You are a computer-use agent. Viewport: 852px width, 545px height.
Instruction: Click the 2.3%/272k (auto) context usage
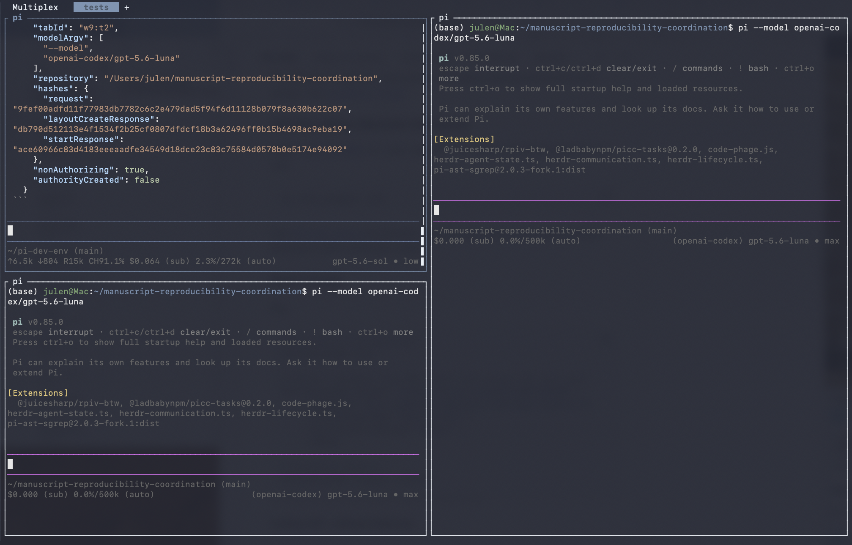(x=236, y=261)
